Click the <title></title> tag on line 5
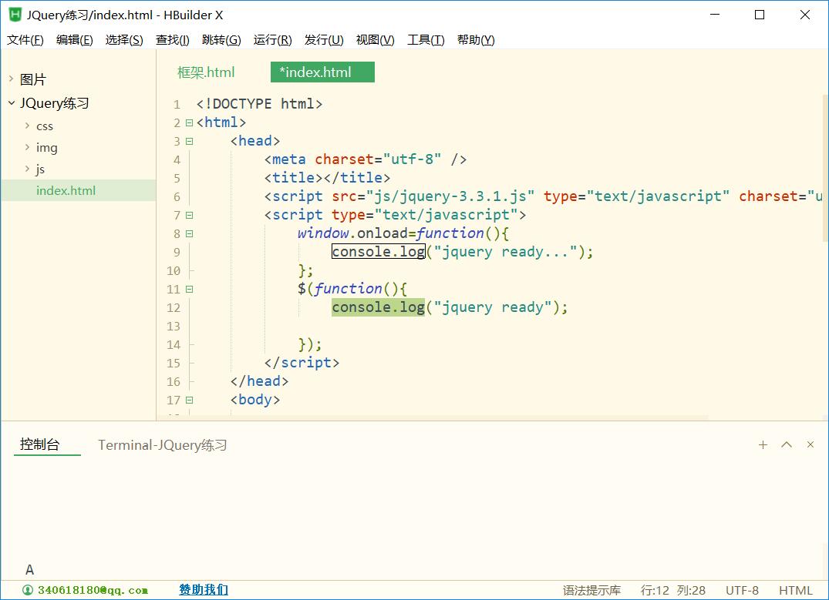 click(x=327, y=178)
